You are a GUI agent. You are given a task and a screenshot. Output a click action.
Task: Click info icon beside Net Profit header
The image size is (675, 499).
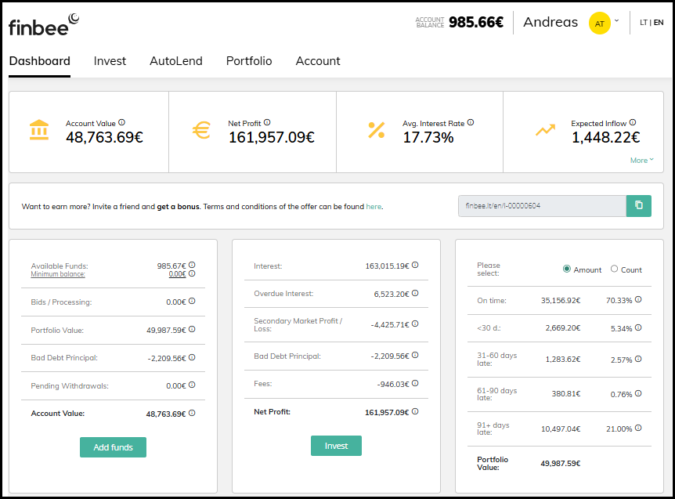(x=267, y=123)
